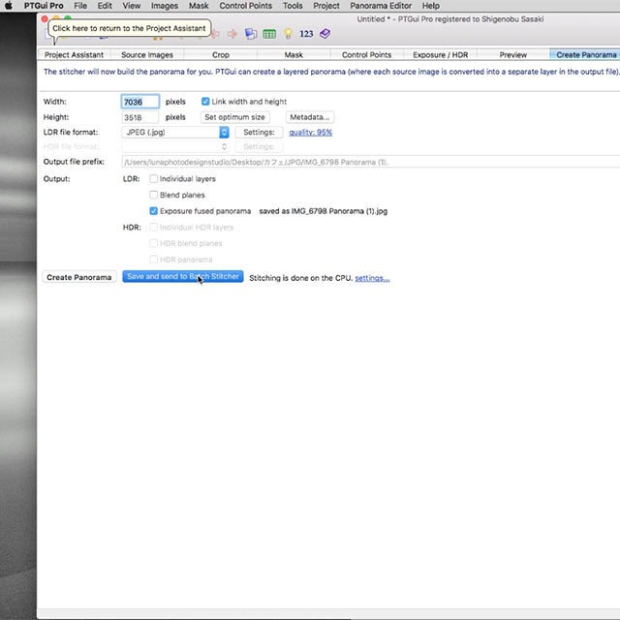The height and width of the screenshot is (620, 620).
Task: Enable the Blend planes checkbox
Action: 154,195
